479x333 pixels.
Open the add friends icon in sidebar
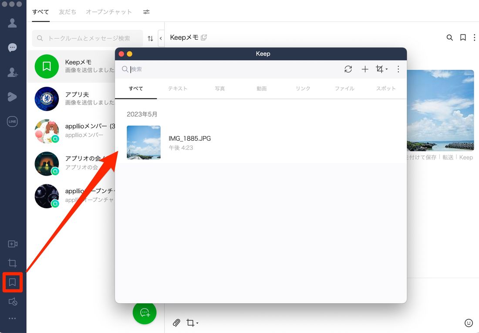[13, 72]
